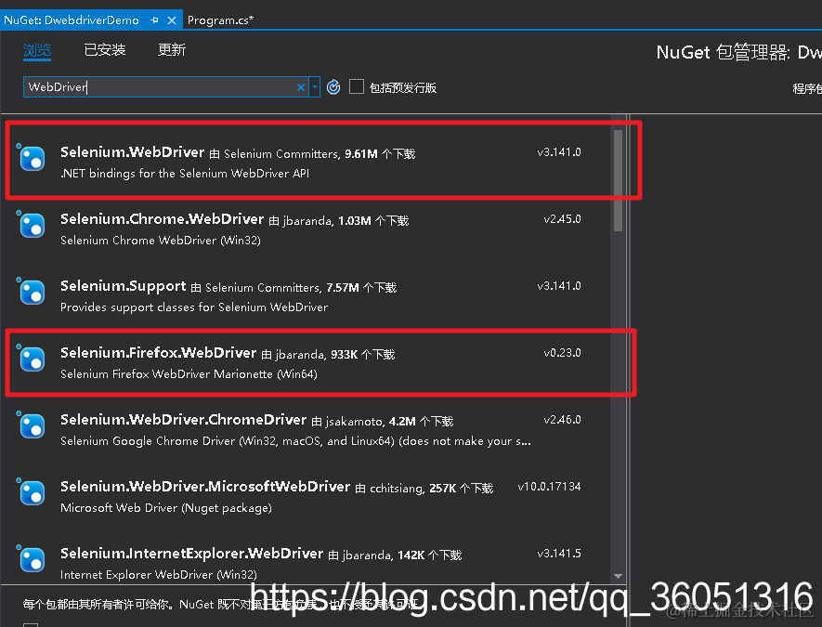Viewport: 822px width, 627px height.
Task: Click the v2.46.0 version label
Action: [x=562, y=420]
